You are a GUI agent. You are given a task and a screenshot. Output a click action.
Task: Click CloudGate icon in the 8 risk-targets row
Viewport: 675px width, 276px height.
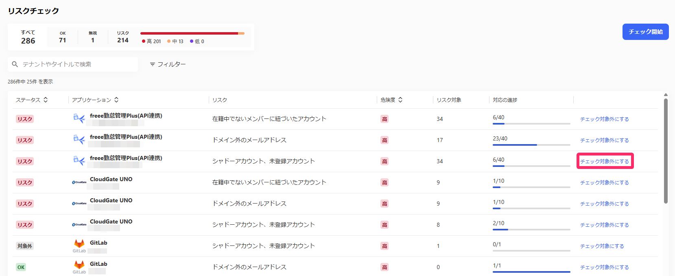[79, 224]
